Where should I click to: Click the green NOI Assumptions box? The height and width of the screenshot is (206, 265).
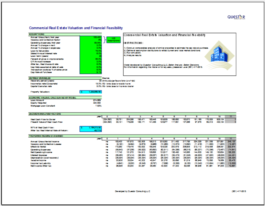click(114, 40)
